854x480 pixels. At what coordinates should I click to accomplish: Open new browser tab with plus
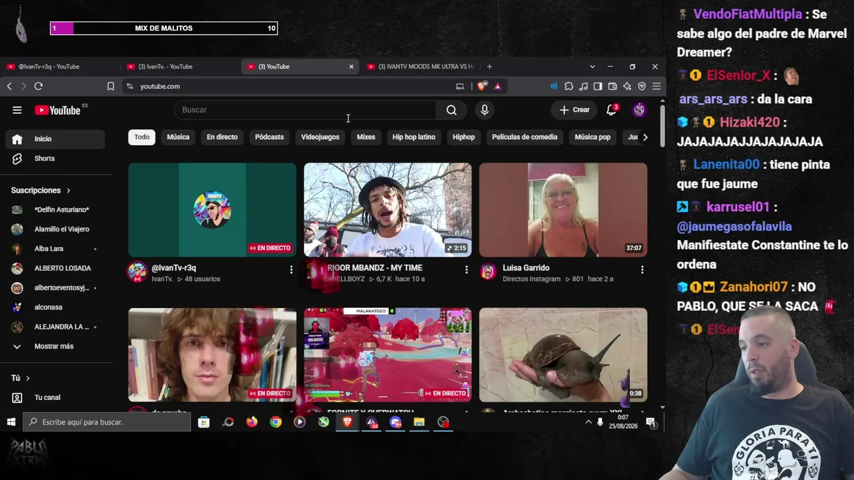[489, 67]
